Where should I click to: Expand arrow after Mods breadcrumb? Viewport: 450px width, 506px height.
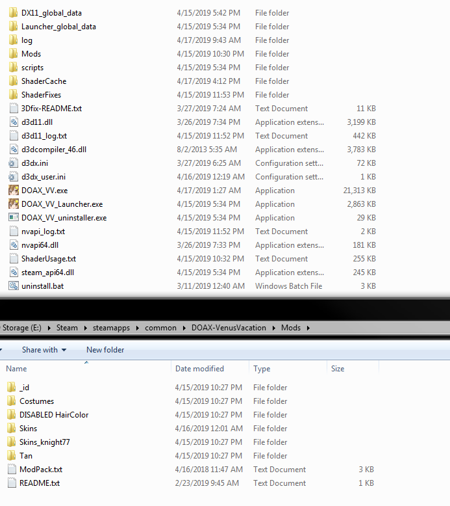pyautogui.click(x=308, y=328)
